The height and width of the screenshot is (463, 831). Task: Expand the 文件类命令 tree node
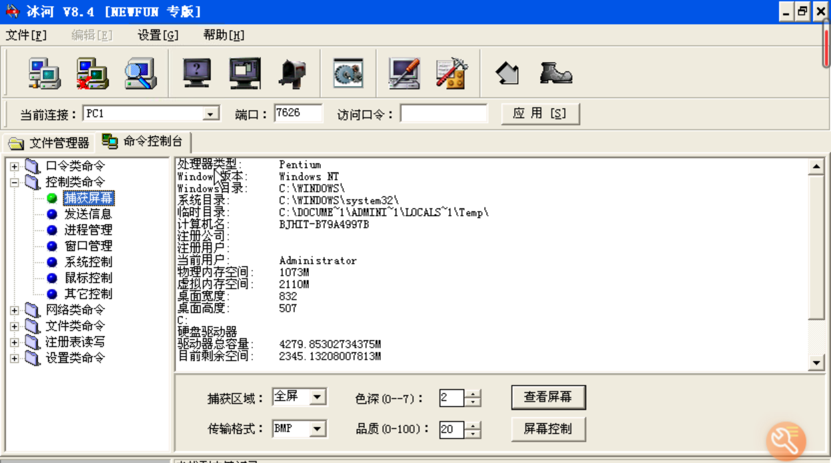[15, 326]
